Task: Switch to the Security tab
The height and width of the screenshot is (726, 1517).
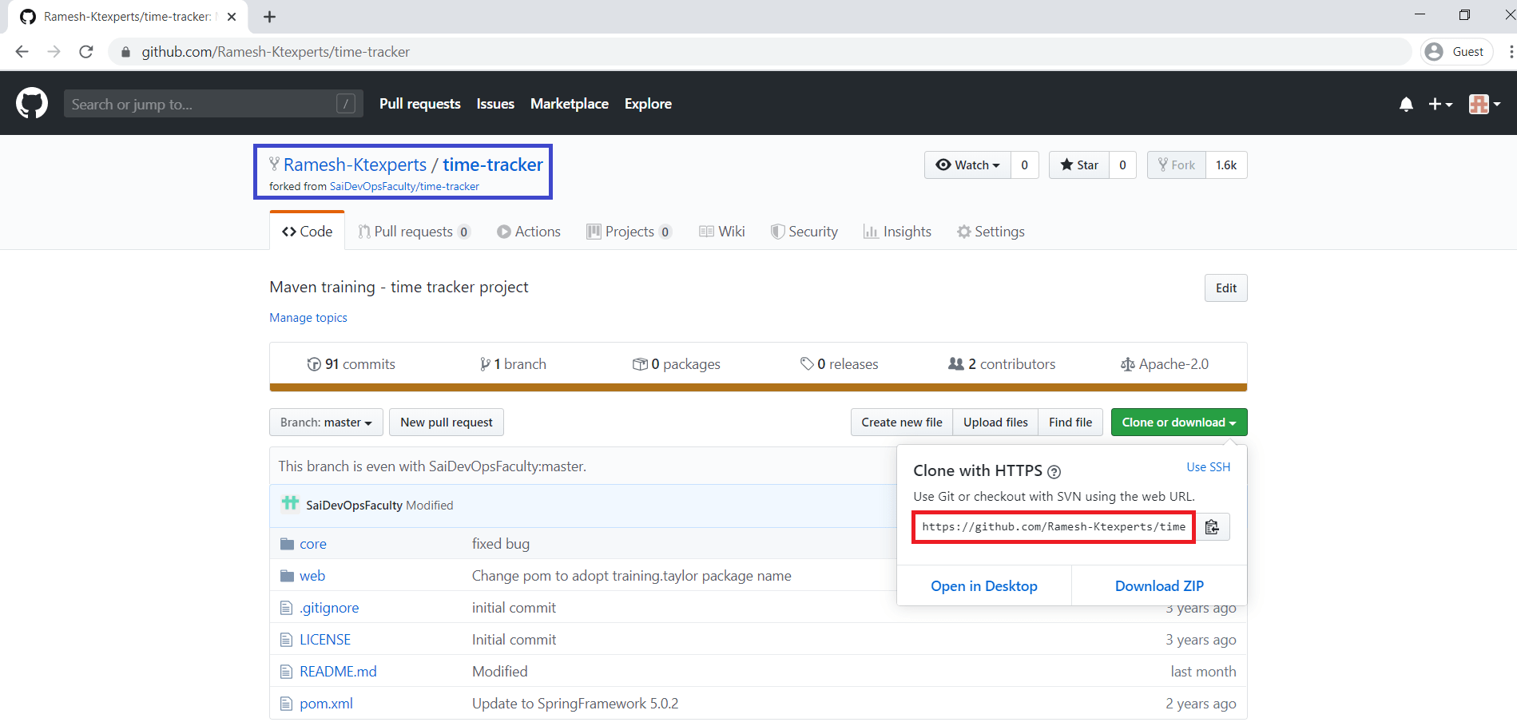Action: pyautogui.click(x=804, y=232)
